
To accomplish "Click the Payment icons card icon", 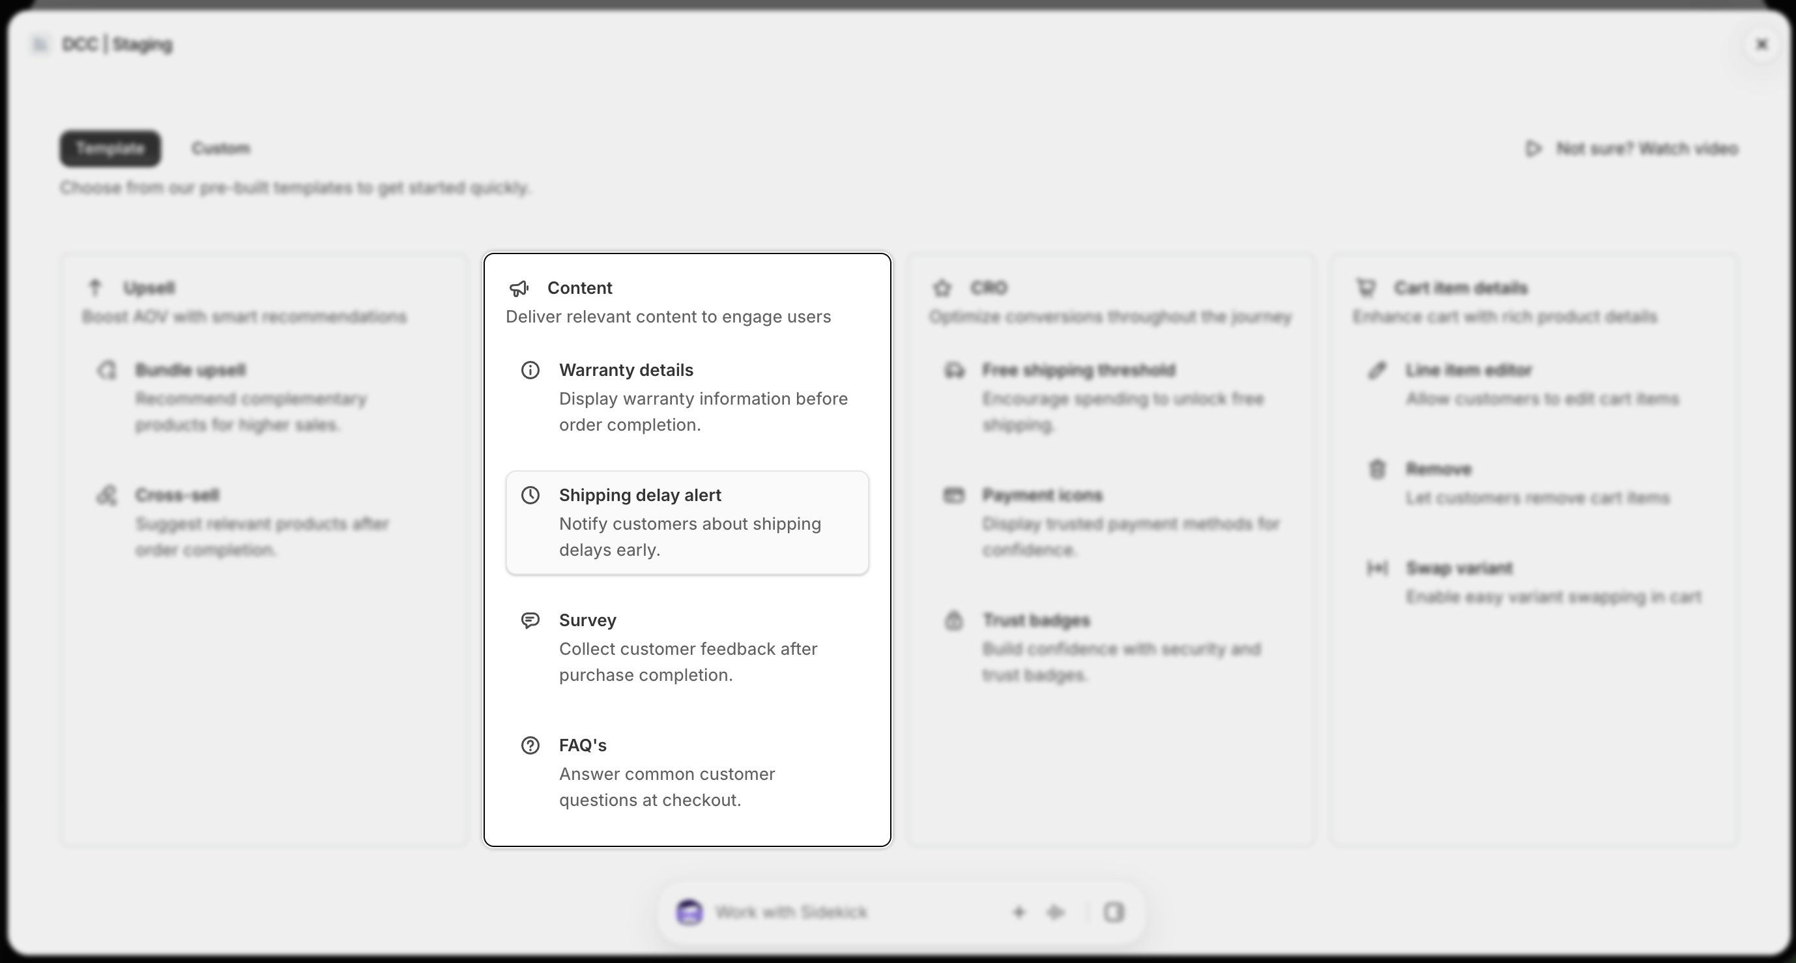I will tap(954, 495).
